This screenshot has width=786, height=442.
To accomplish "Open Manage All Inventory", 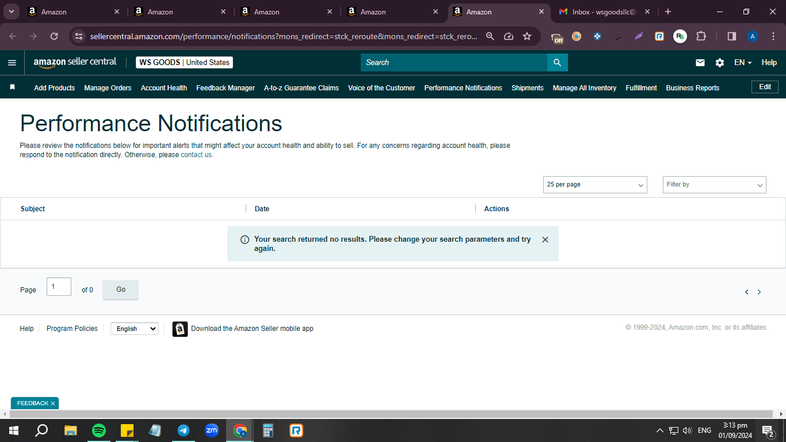I will coord(585,88).
